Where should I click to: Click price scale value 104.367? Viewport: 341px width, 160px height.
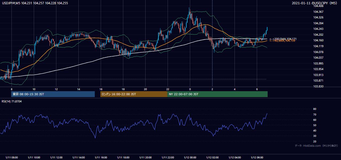tap(318, 12)
